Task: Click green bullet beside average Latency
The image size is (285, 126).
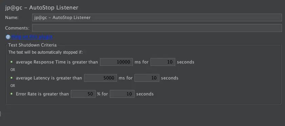Action: (x=12, y=78)
